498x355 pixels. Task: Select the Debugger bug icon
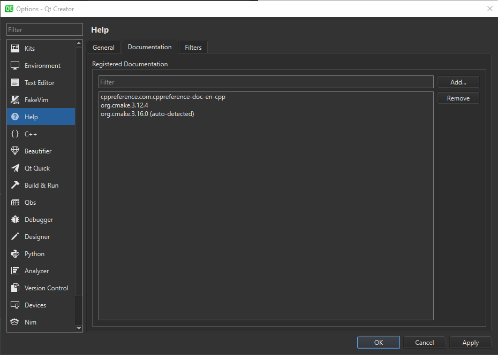pos(15,219)
